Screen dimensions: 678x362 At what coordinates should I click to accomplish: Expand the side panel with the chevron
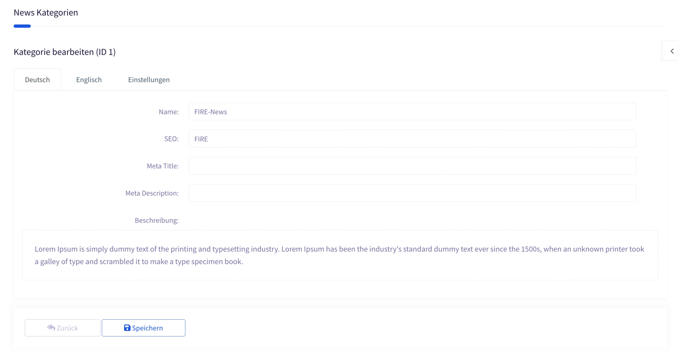pos(672,51)
